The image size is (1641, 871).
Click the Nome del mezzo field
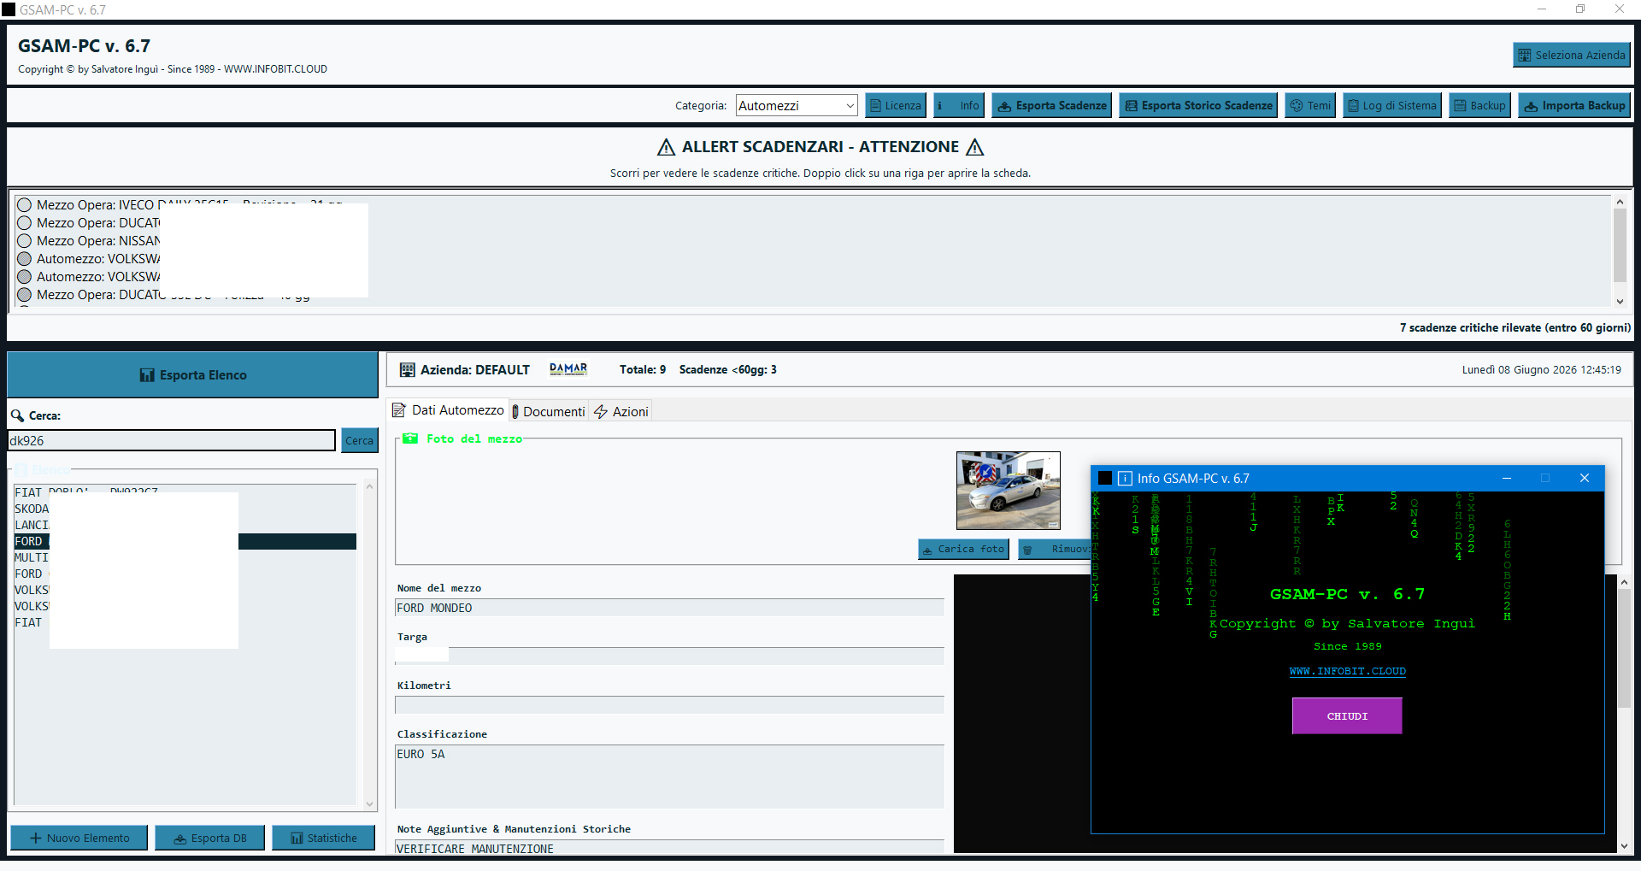[x=669, y=608]
